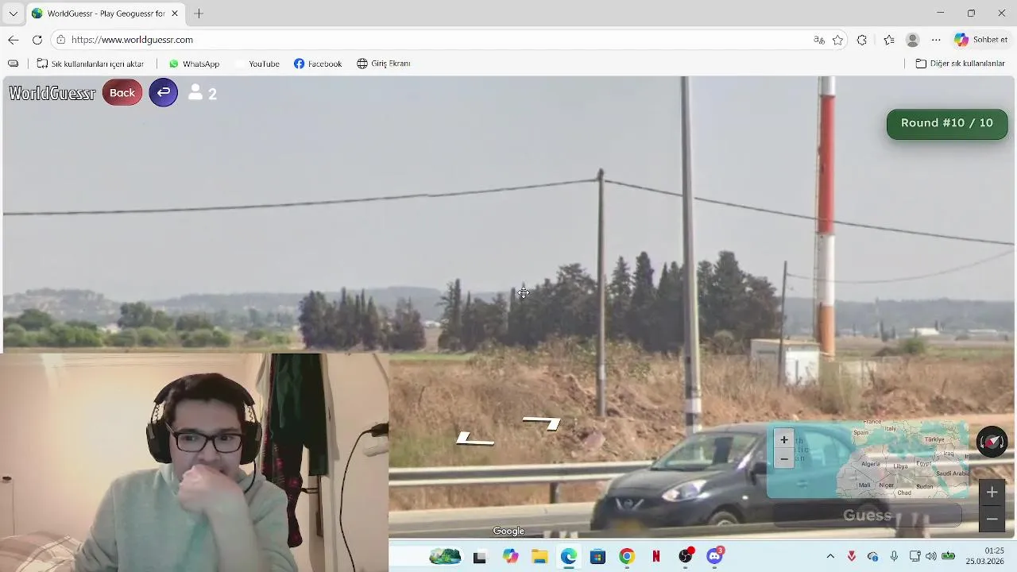Viewport: 1017px width, 572px height.
Task: Open Task View on the taskbar
Action: 479,557
